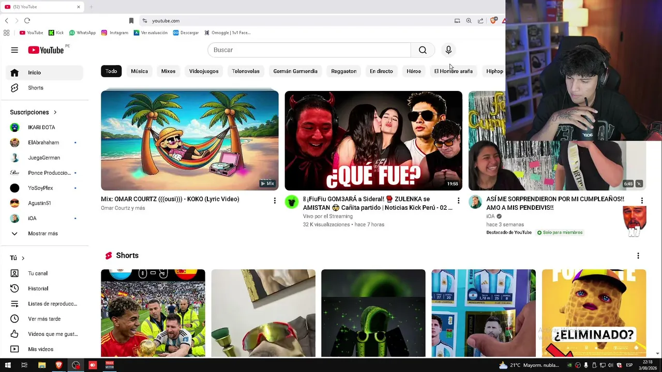
Task: Open the Kick bookmark
Action: coord(56,33)
